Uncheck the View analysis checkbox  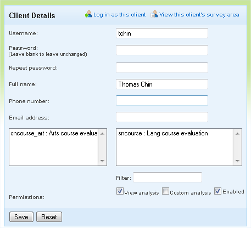click(x=120, y=191)
